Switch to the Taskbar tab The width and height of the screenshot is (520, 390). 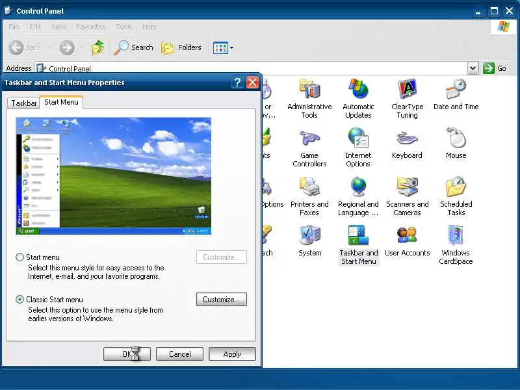[23, 103]
